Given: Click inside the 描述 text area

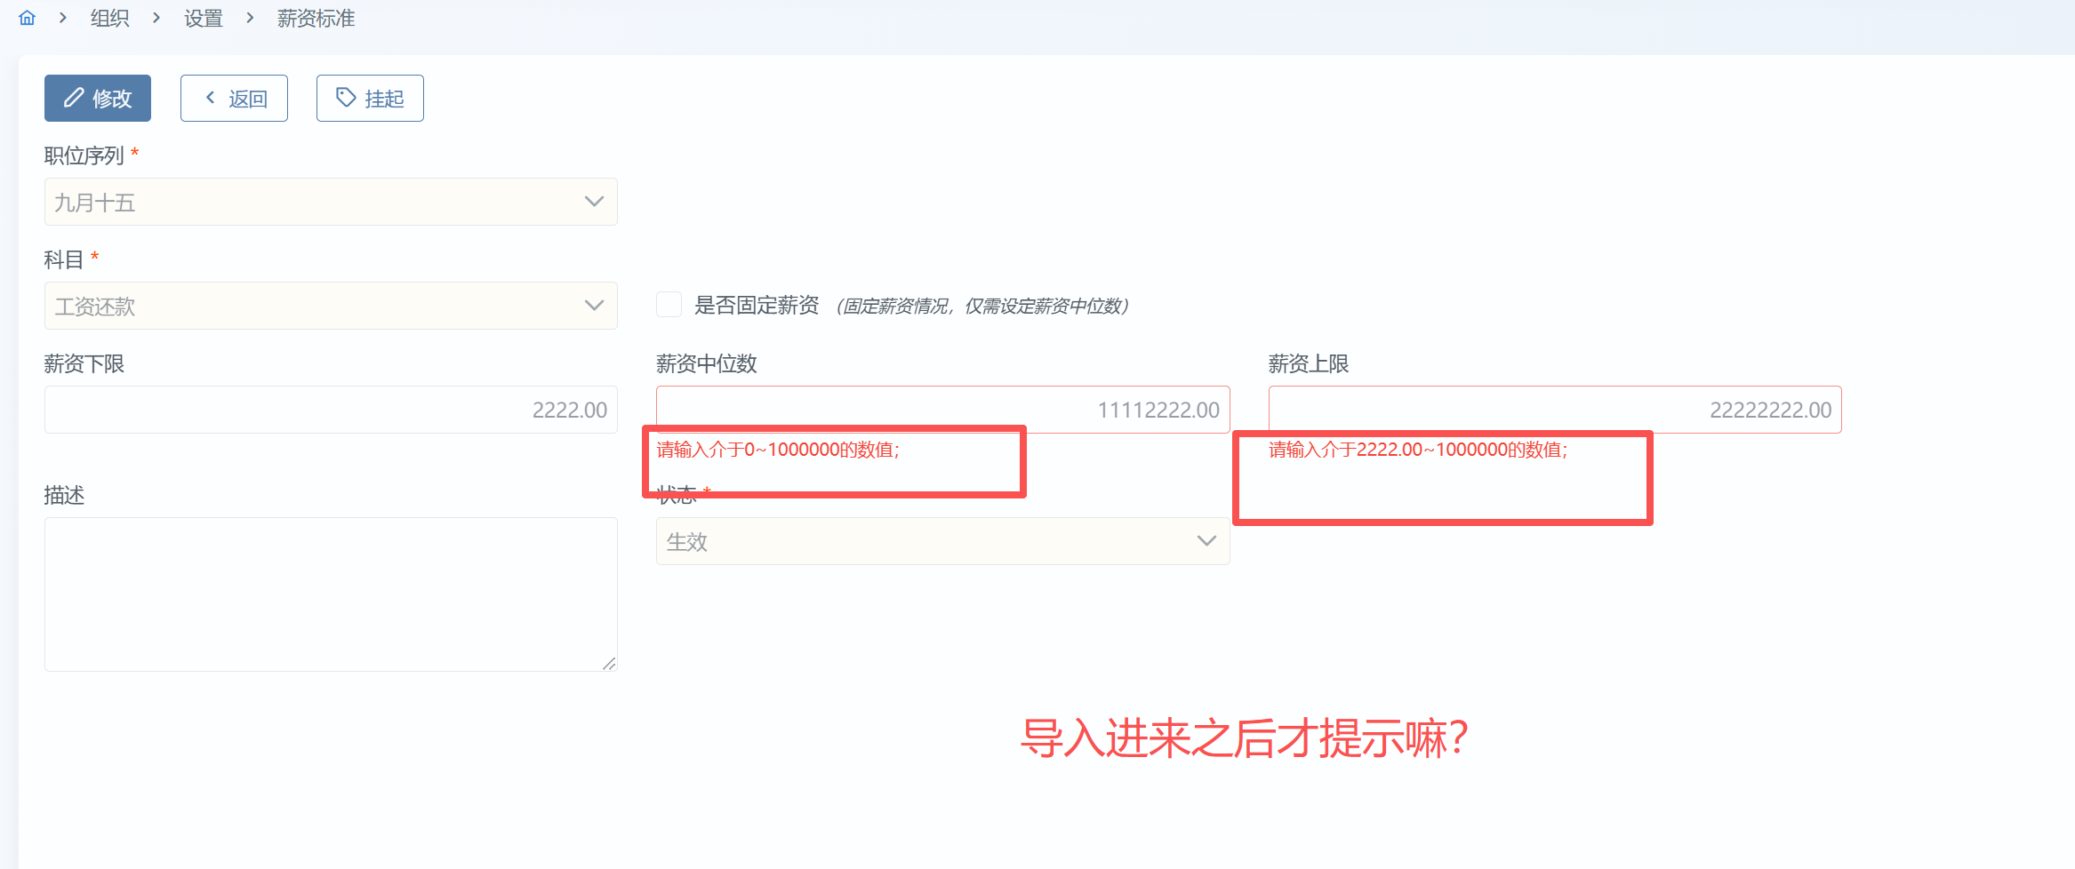Looking at the screenshot, I should pyautogui.click(x=331, y=594).
